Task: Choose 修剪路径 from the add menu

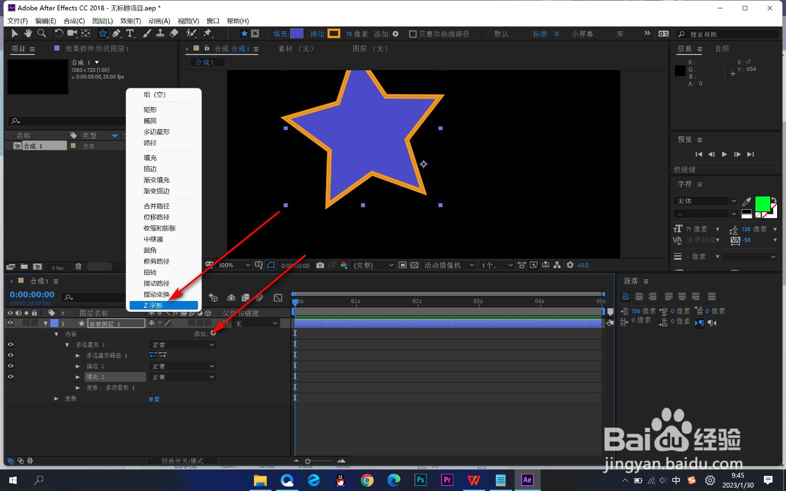Action: pyautogui.click(x=157, y=261)
